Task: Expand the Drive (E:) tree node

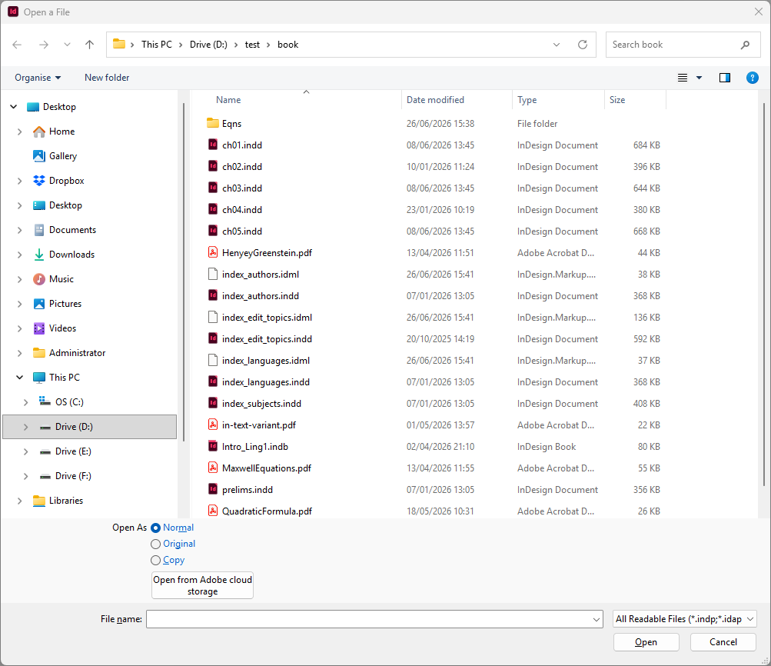Action: tap(25, 451)
